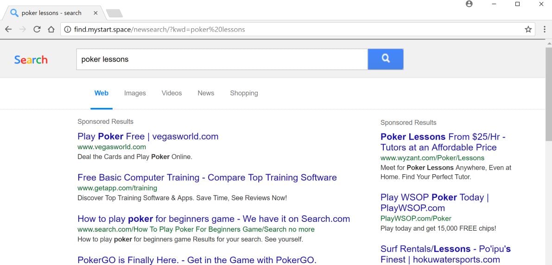Open Play WSOP Poker Today ad
Viewport: 552px width, 265px height.
coord(434,202)
